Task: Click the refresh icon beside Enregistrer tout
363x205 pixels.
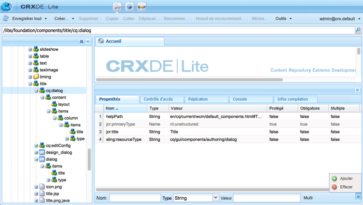Action: [x=5, y=18]
